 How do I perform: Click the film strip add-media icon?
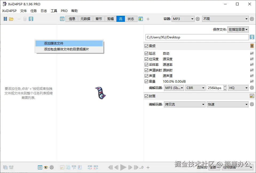tap(5, 19)
